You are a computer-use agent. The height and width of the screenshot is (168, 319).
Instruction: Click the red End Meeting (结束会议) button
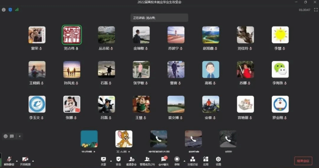[x=303, y=161]
